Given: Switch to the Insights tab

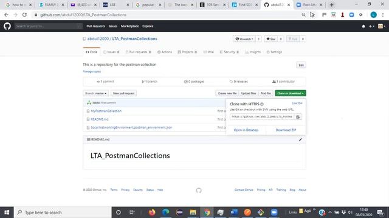Looking at the screenshot, I should coord(253,52).
